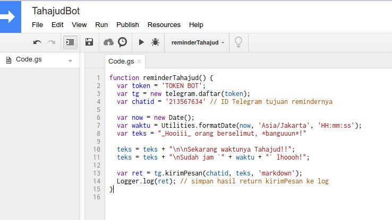
Task: Undo the last edit
Action: (37, 42)
